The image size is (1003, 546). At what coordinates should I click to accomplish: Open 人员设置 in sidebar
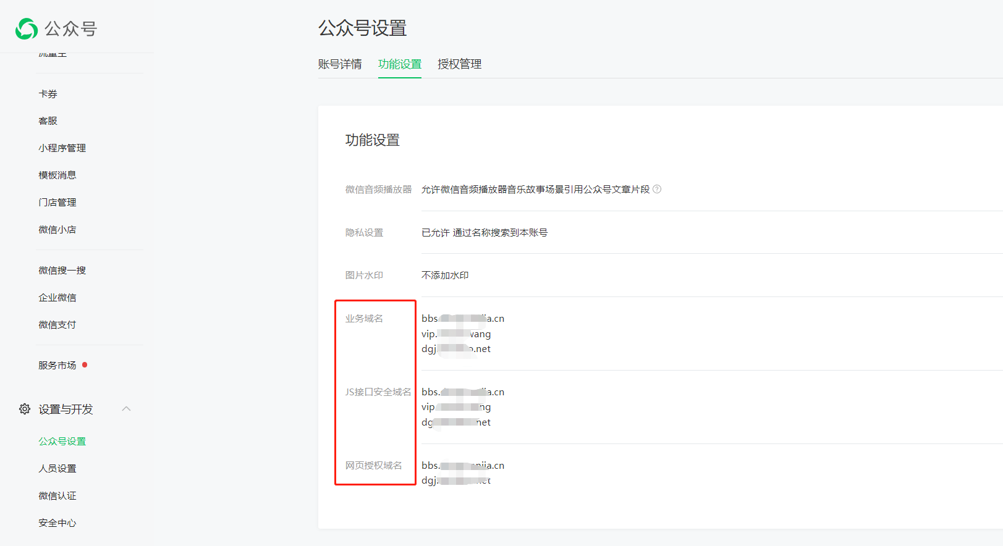click(x=57, y=469)
